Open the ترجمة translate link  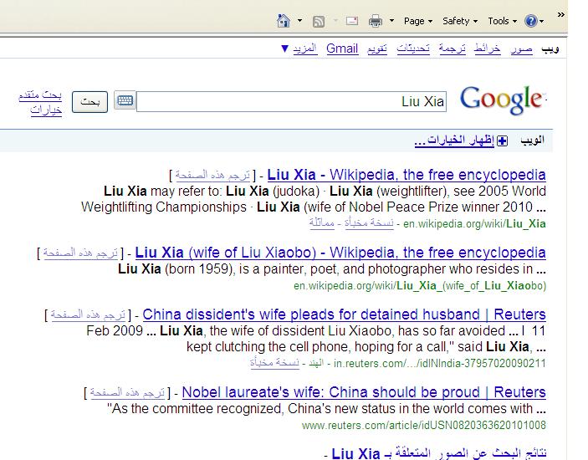453,49
